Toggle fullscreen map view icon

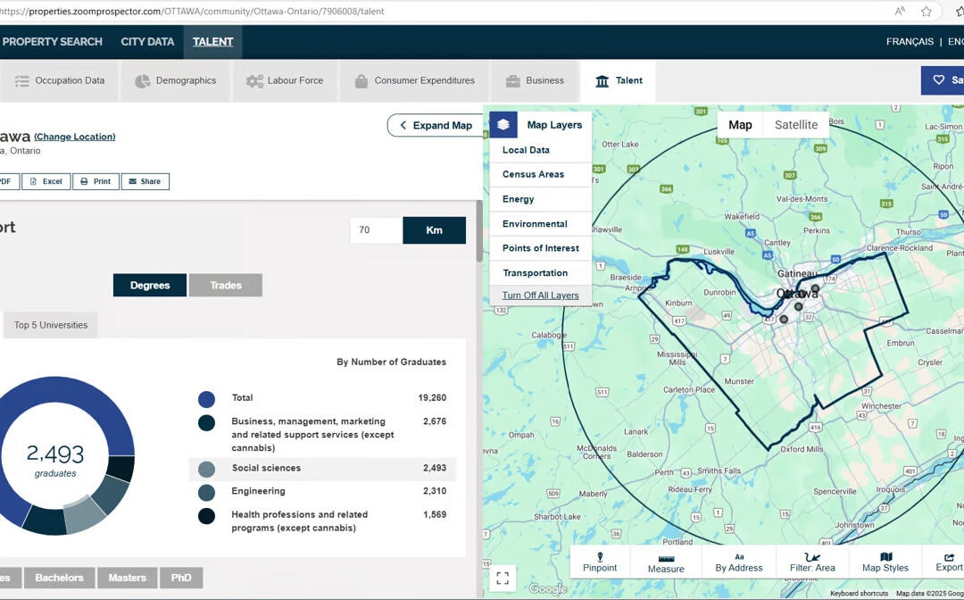coord(503,578)
